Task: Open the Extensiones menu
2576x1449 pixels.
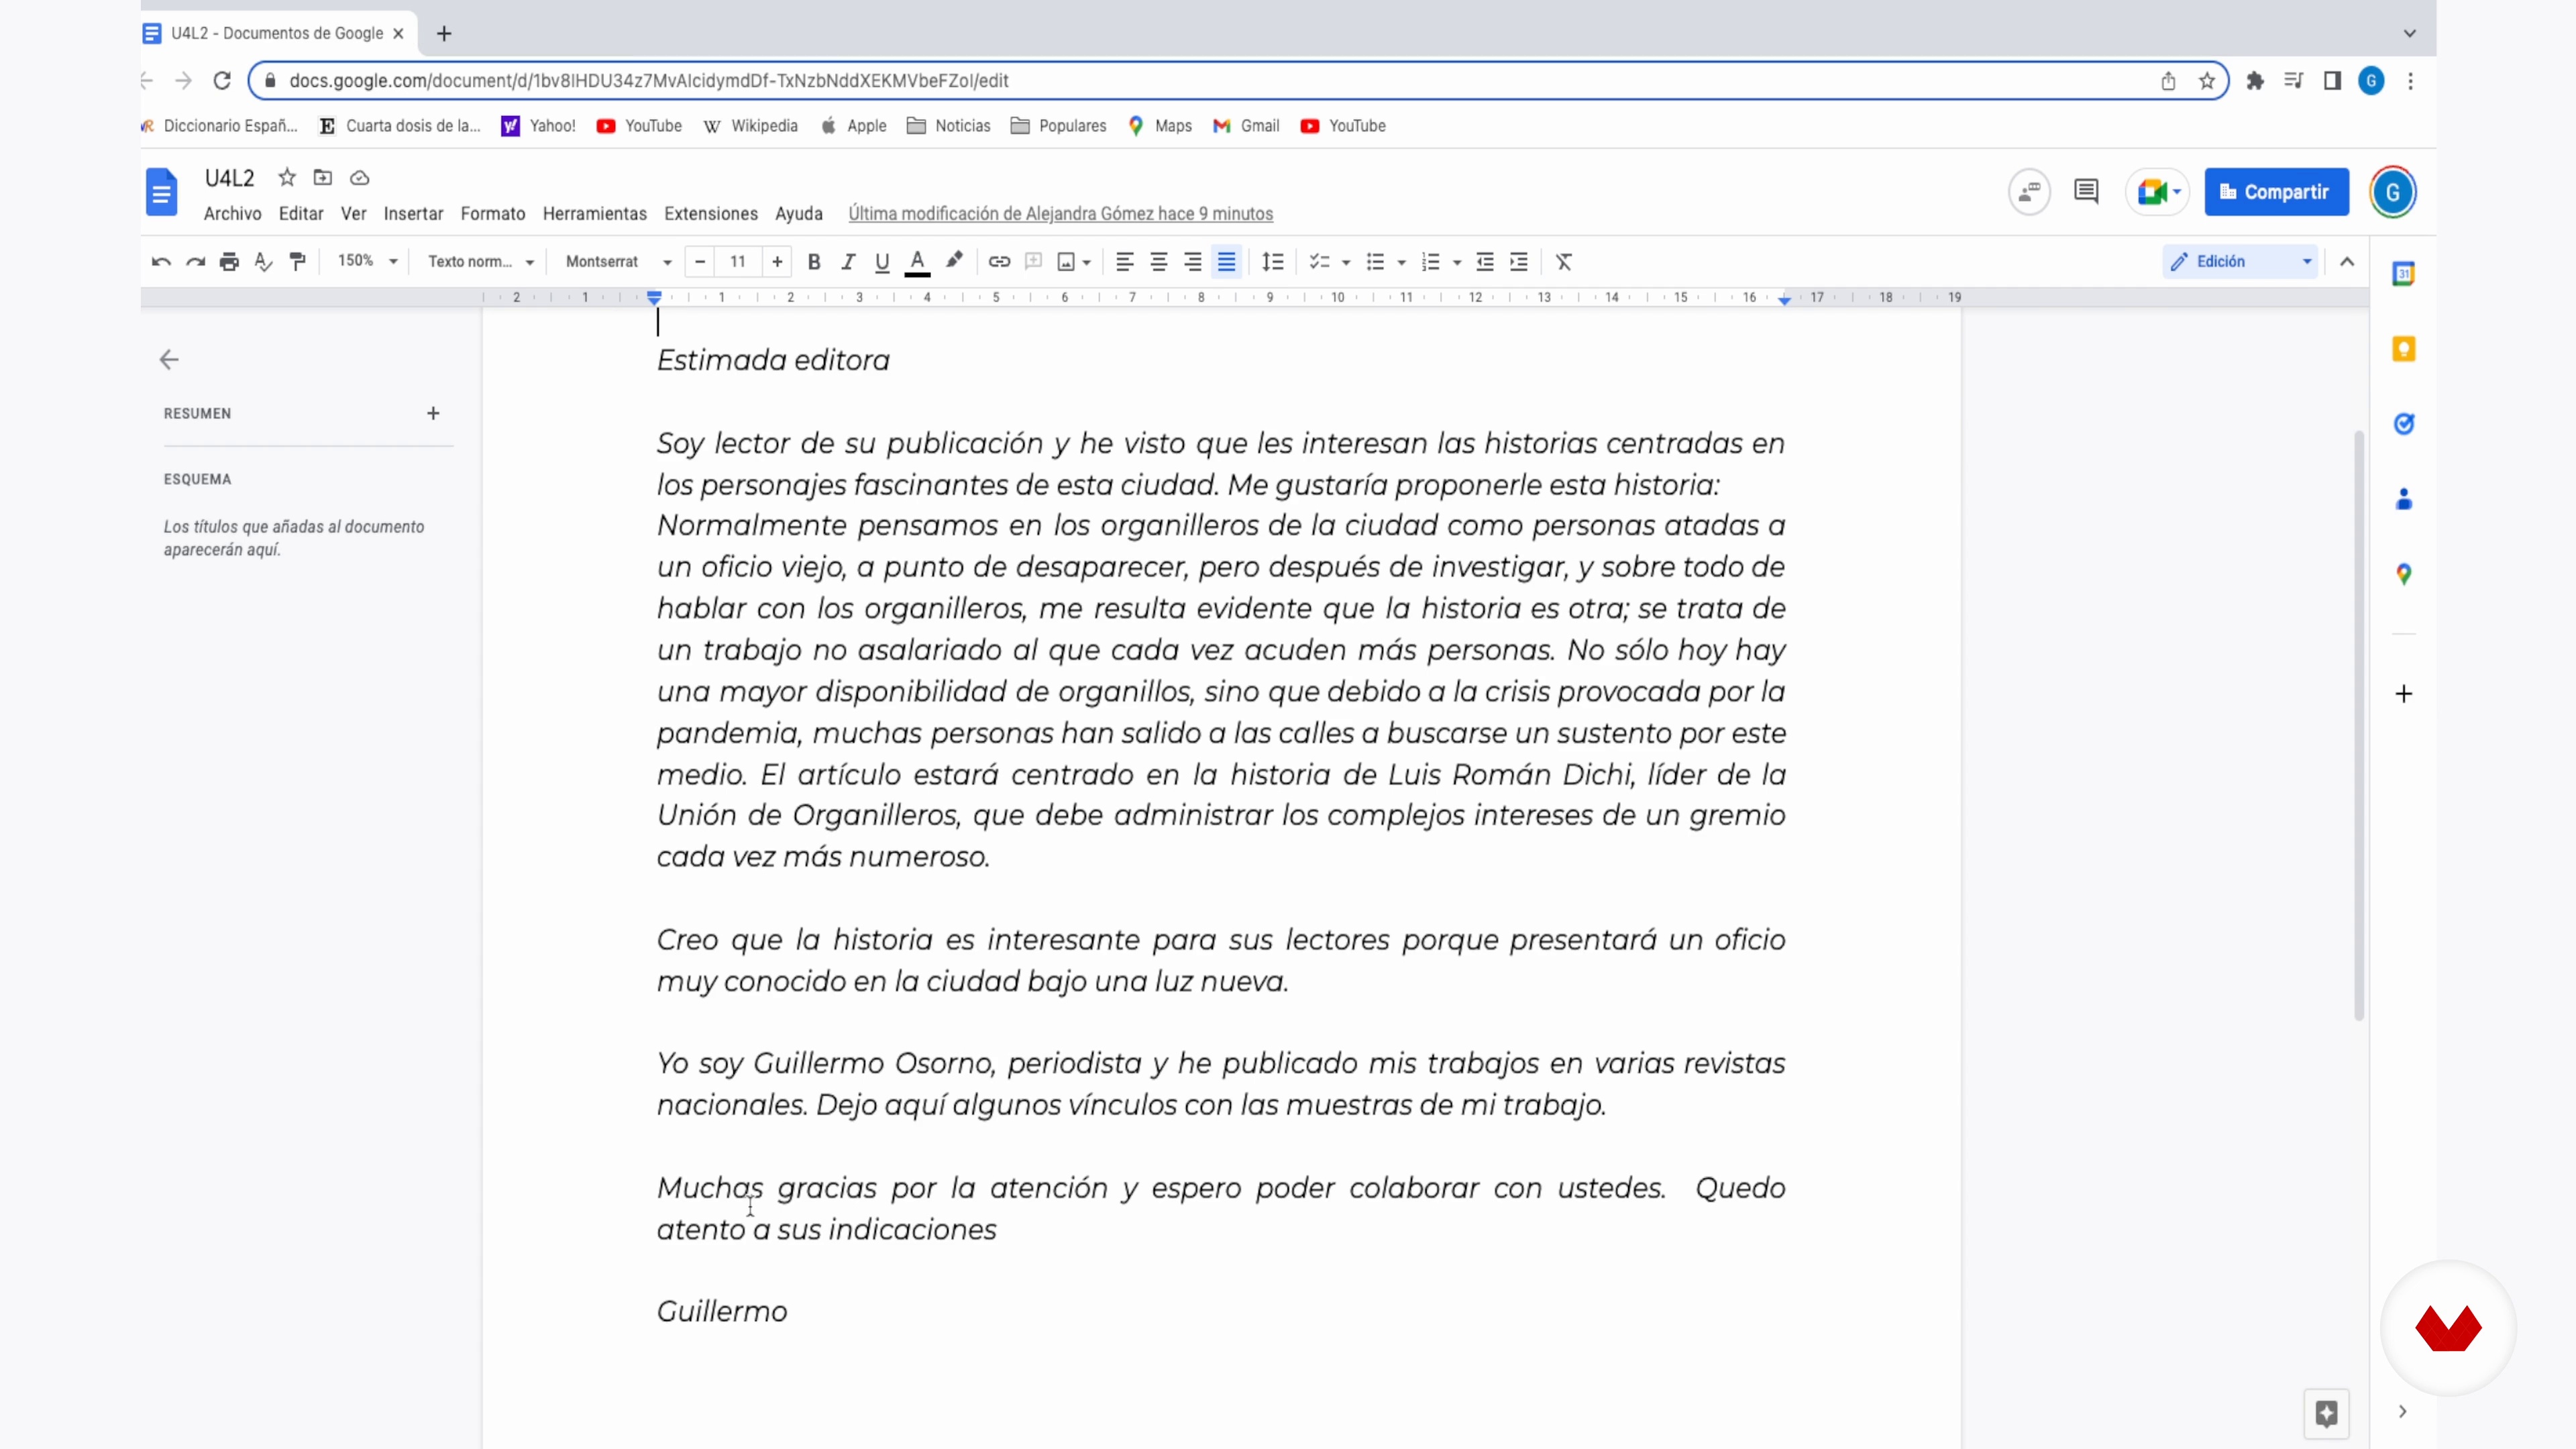Action: click(x=711, y=214)
